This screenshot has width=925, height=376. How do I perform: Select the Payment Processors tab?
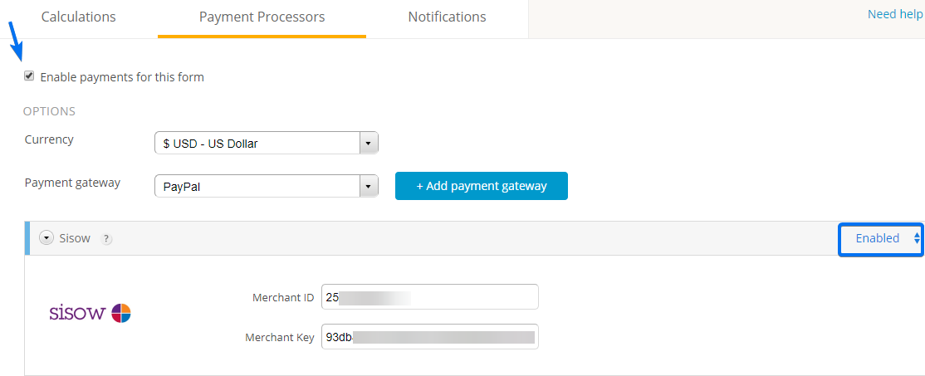[x=262, y=17]
